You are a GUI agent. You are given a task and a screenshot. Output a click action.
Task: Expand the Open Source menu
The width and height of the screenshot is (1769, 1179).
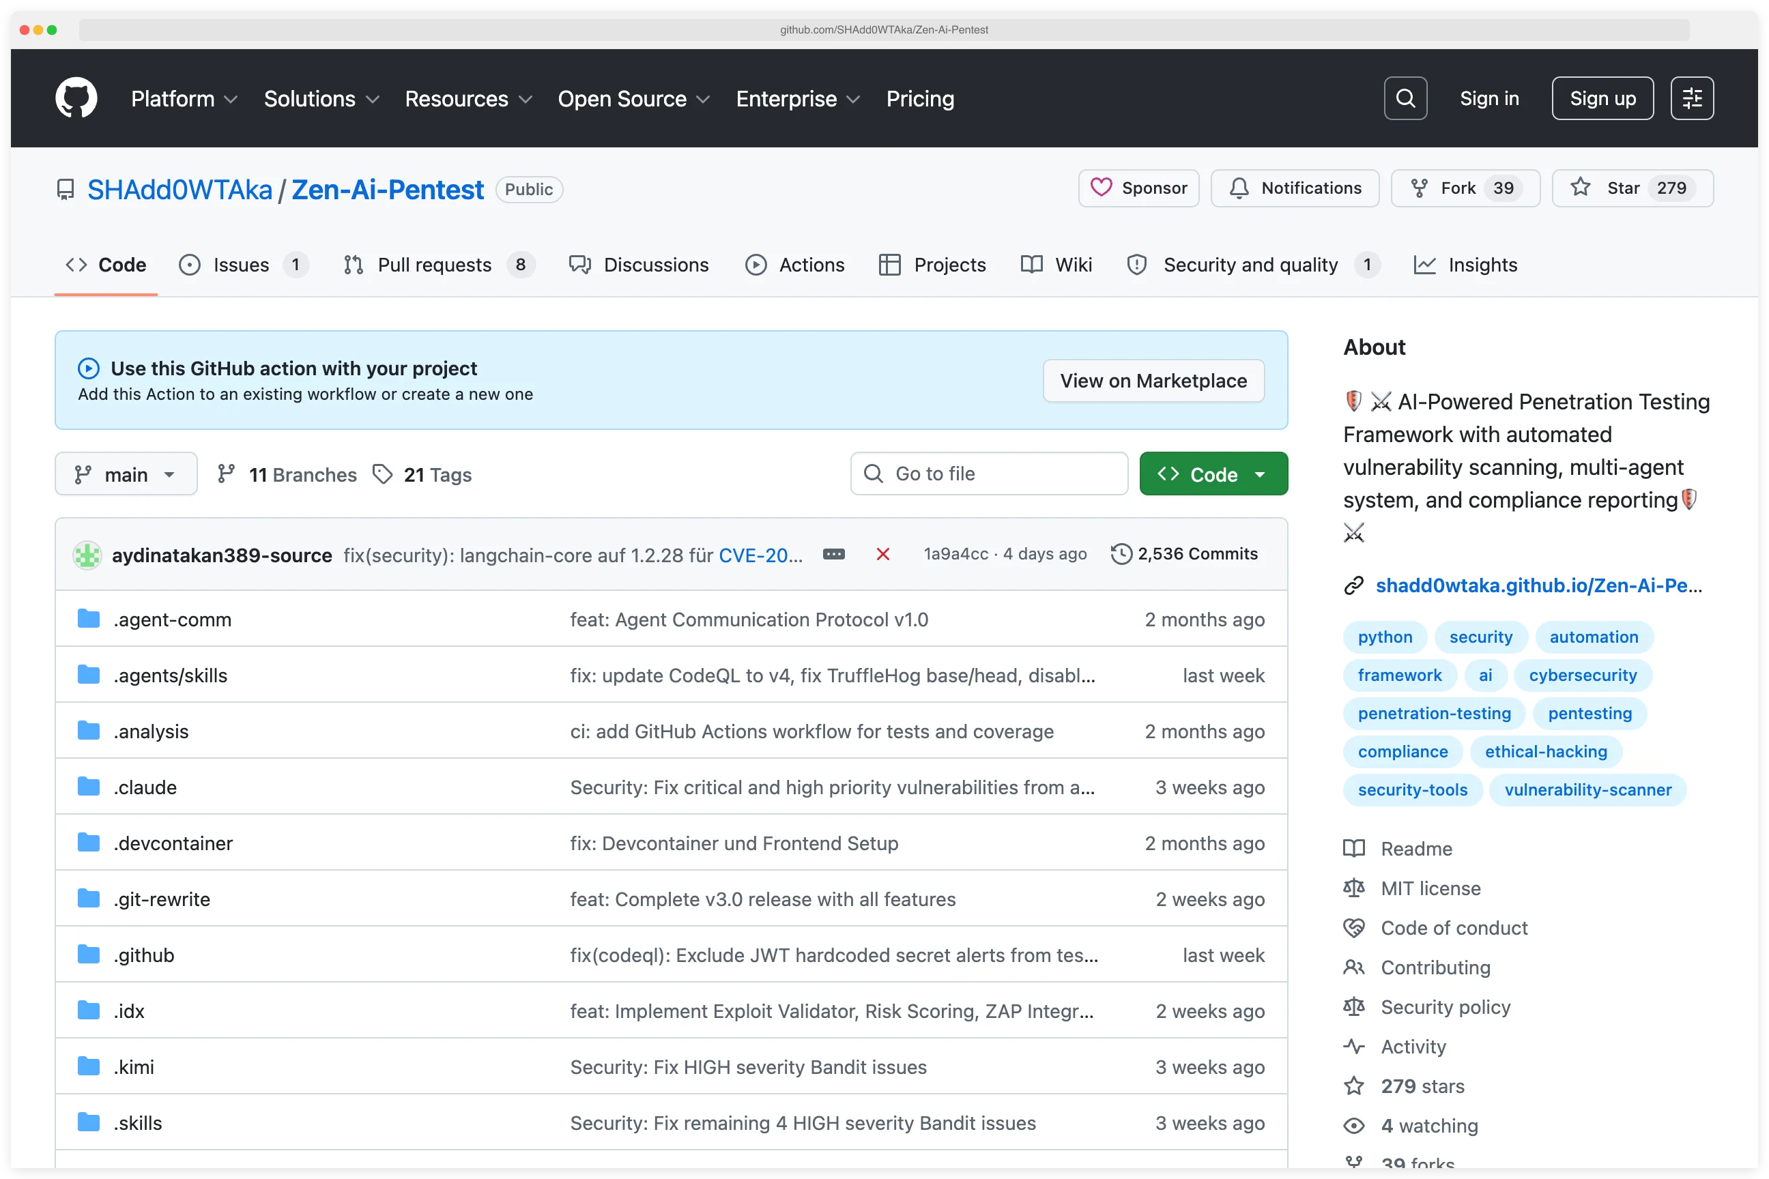pos(633,98)
